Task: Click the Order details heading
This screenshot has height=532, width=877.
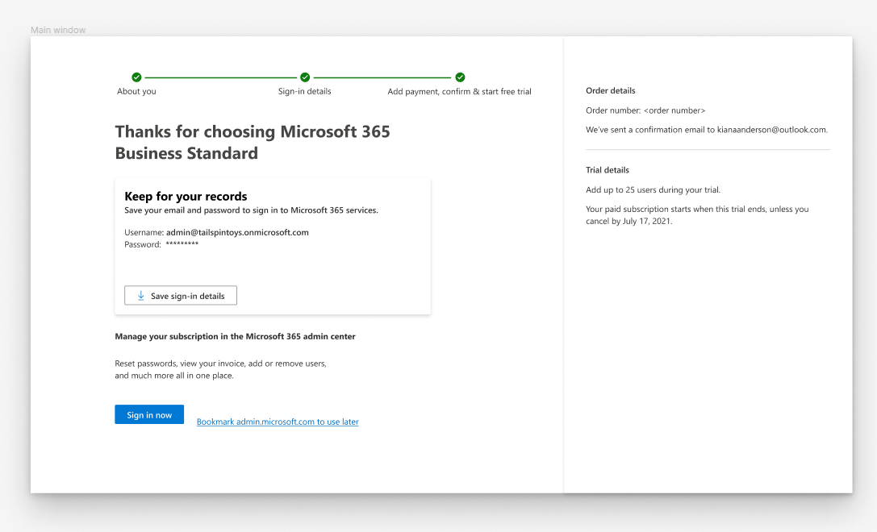Action: click(610, 90)
